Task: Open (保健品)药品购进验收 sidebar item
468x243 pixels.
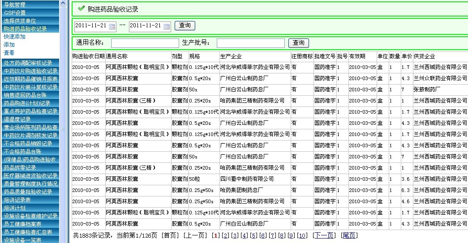Action: 30,159
